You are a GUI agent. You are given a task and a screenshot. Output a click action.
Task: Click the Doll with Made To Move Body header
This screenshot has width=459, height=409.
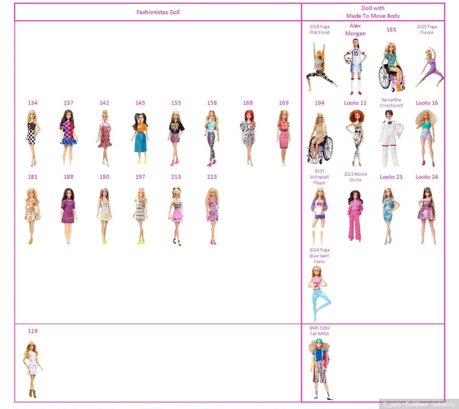click(373, 12)
